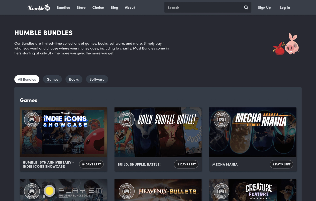The image size is (316, 201).
Task: Select the Games filter tab
Action: coord(52,79)
